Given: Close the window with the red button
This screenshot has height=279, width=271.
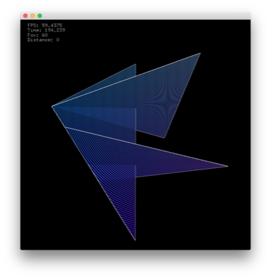Looking at the screenshot, I should pos(25,16).
